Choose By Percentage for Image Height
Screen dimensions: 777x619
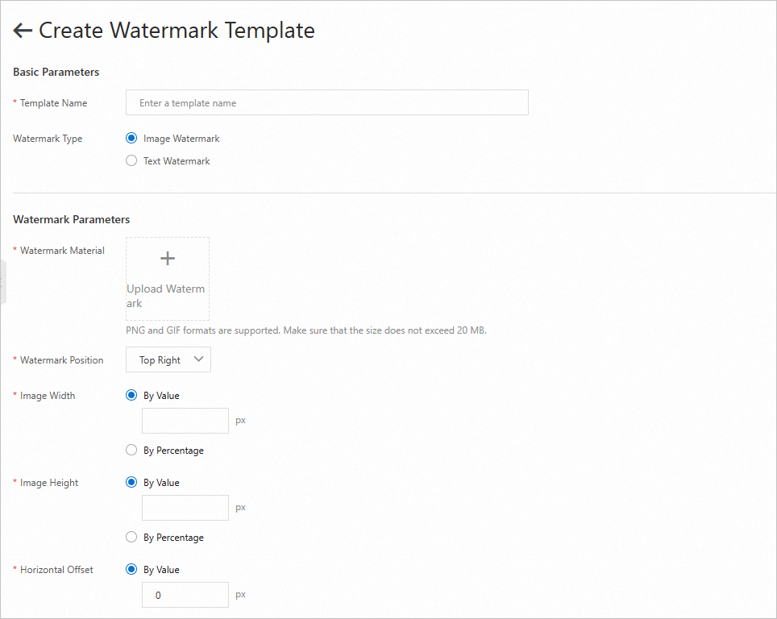[x=131, y=538]
